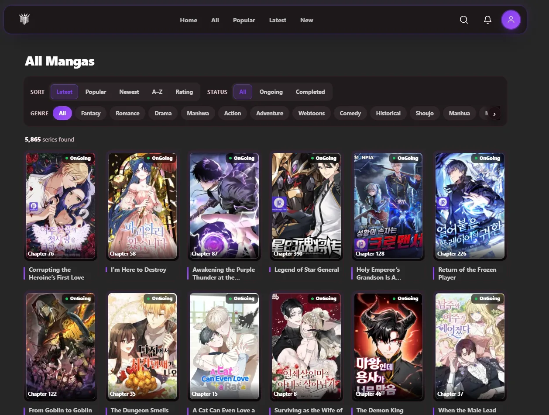Open the All nav item

[x=215, y=20]
